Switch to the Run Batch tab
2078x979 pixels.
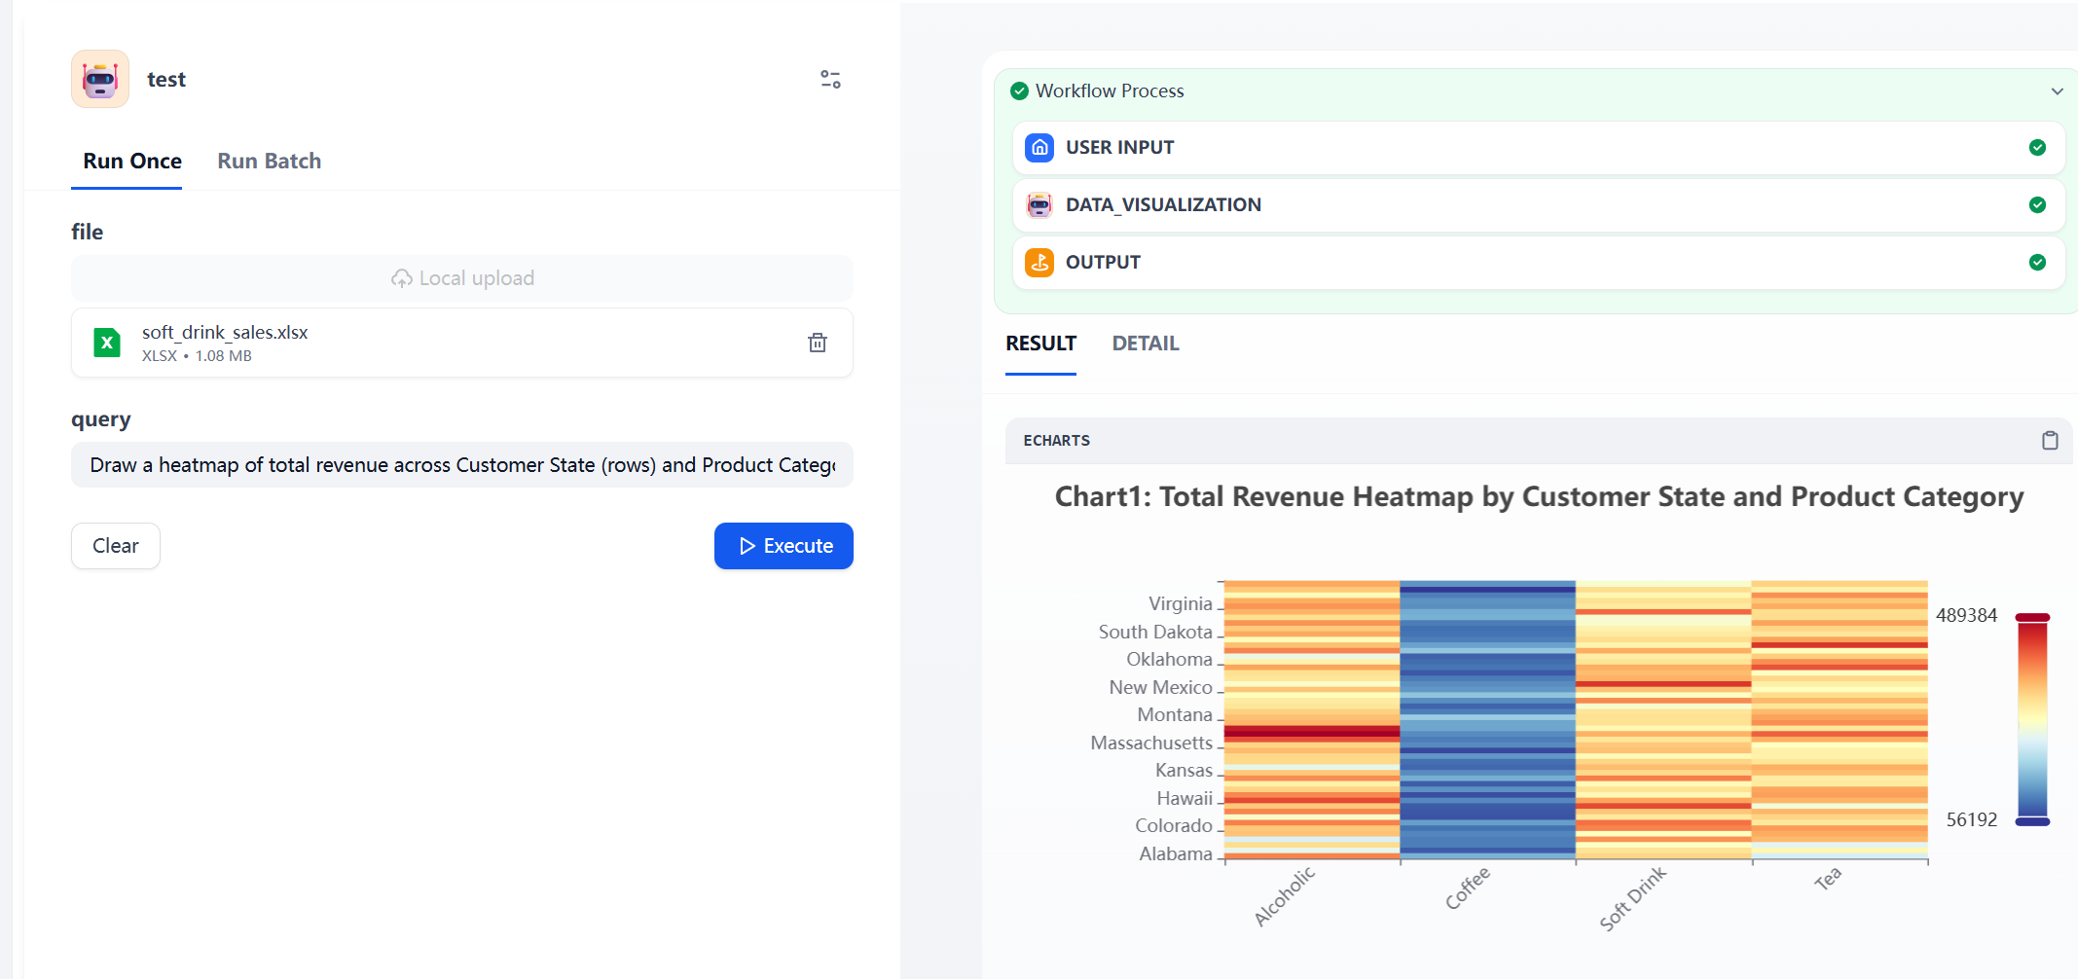tap(269, 162)
